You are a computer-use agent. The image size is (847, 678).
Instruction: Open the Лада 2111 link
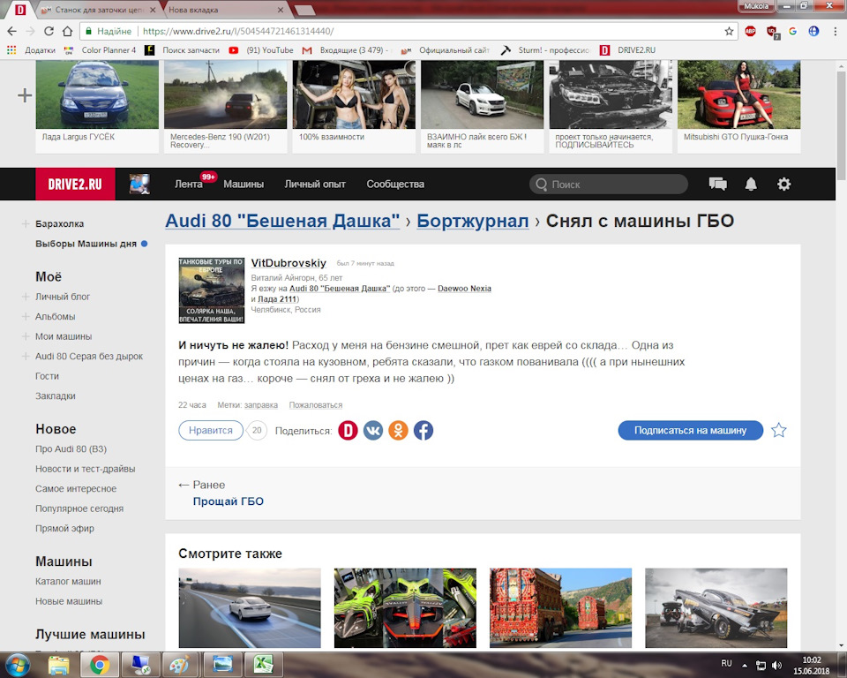(x=277, y=299)
